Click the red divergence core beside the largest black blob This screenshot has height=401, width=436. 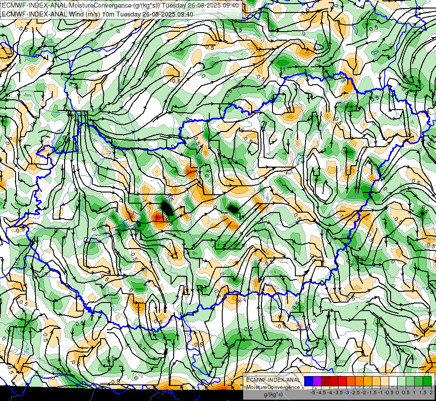158,217
